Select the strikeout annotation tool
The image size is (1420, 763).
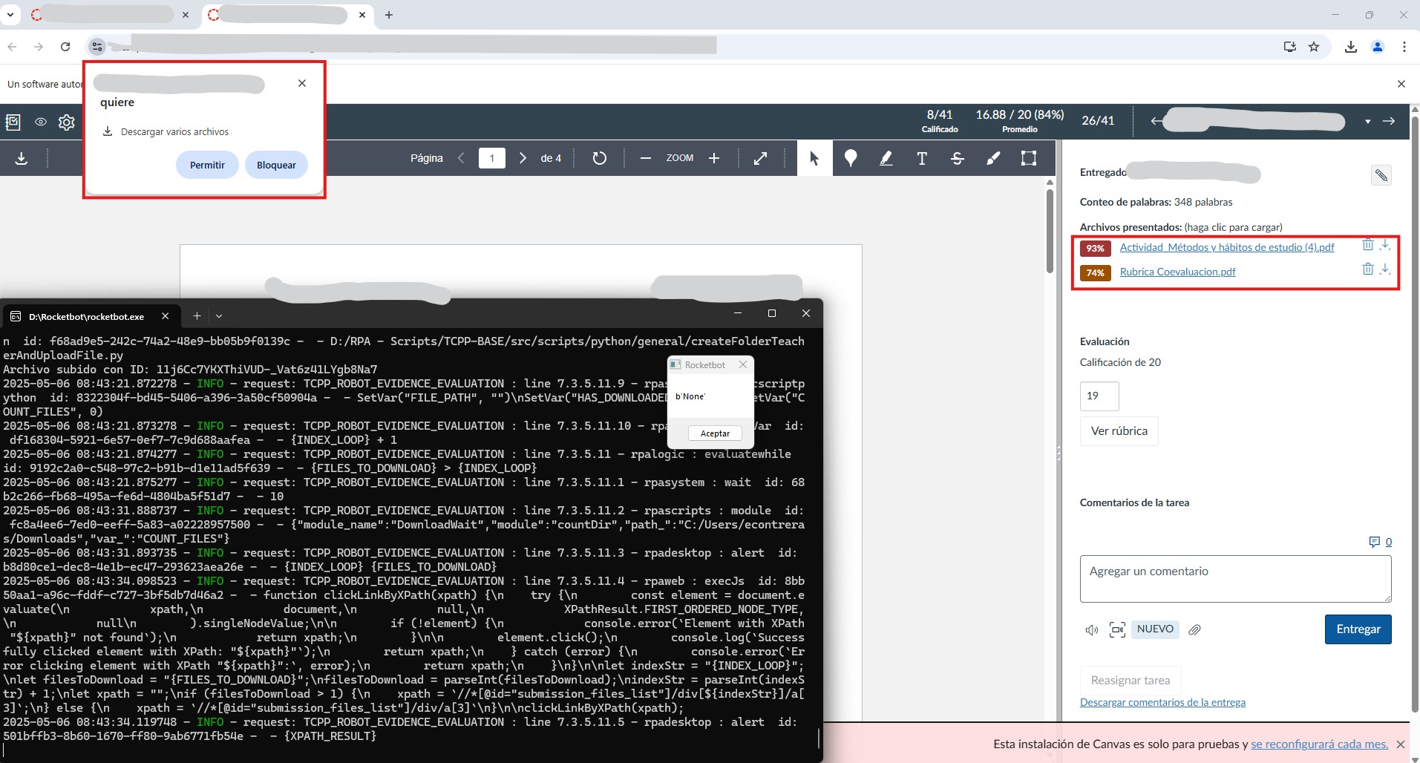pyautogui.click(x=958, y=158)
